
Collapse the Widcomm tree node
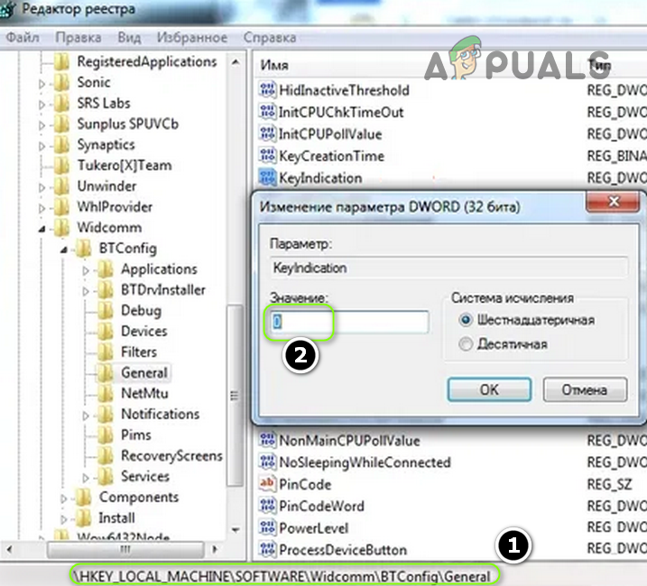[x=42, y=229]
